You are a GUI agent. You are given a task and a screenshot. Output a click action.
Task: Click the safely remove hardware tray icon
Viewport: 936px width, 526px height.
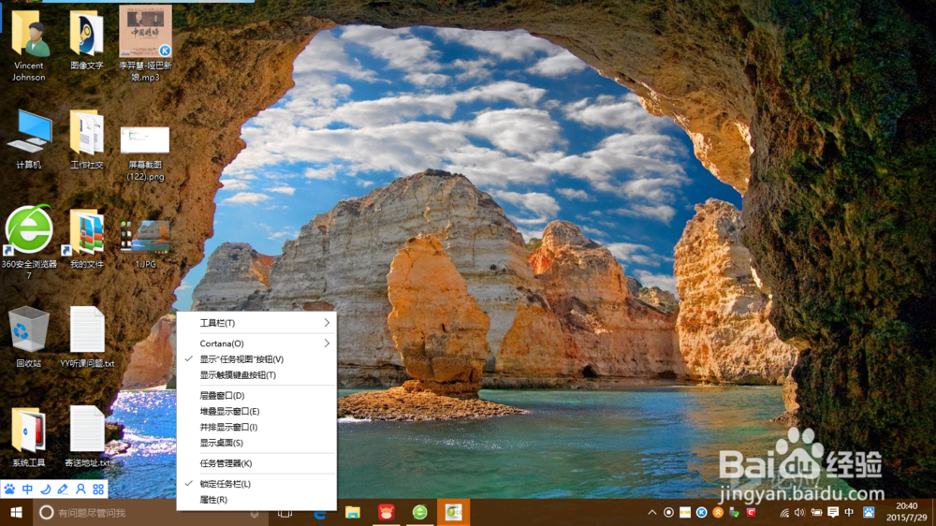point(734,512)
